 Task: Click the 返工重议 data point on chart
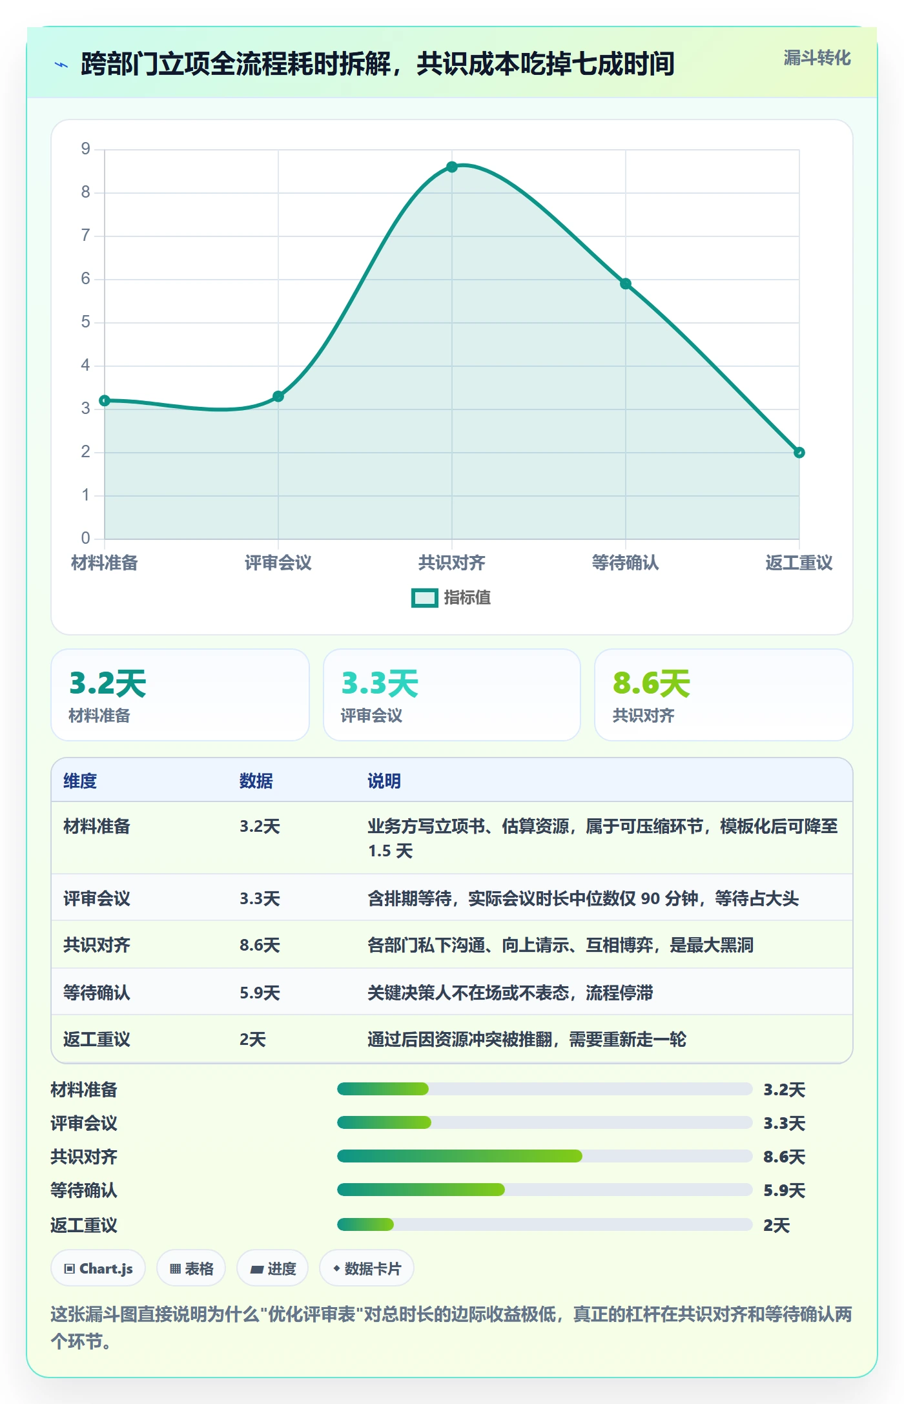(x=799, y=452)
